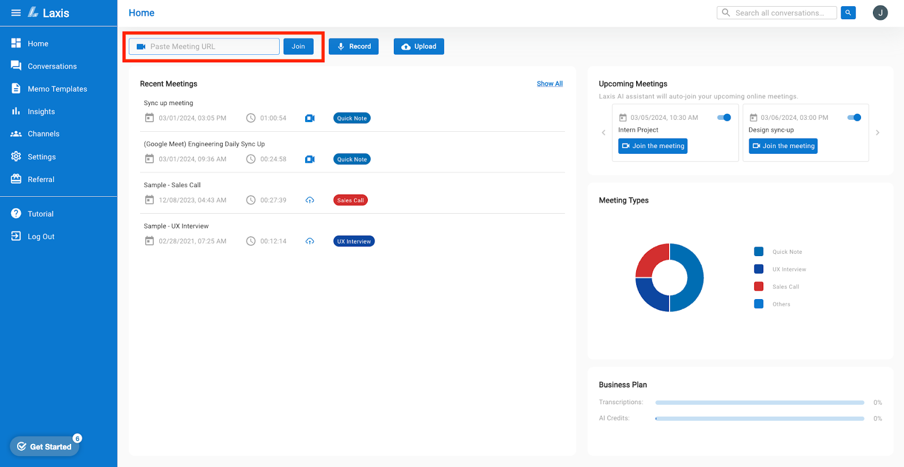904x467 pixels.
Task: Click clock icon beside 00:12:14 duration
Action: click(251, 241)
